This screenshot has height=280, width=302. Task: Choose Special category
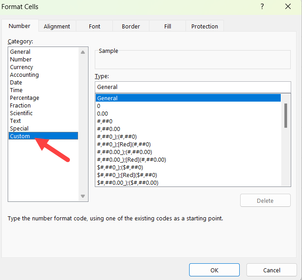[43, 129]
